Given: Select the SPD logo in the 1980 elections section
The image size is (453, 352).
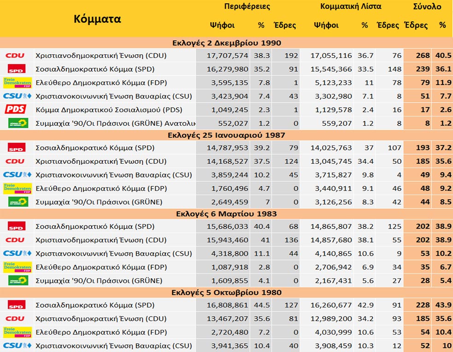Looking at the screenshot, I should (17, 305).
